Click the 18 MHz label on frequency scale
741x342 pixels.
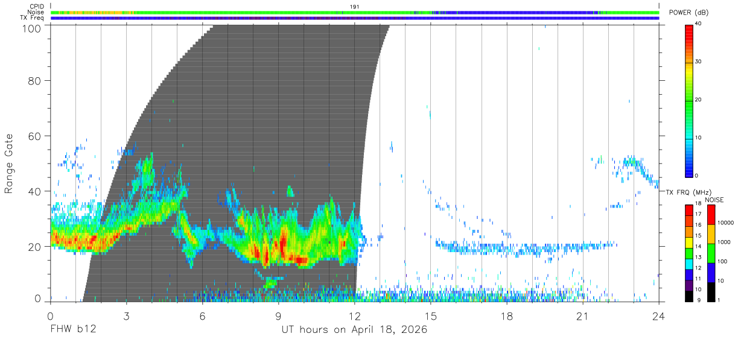tap(698, 205)
